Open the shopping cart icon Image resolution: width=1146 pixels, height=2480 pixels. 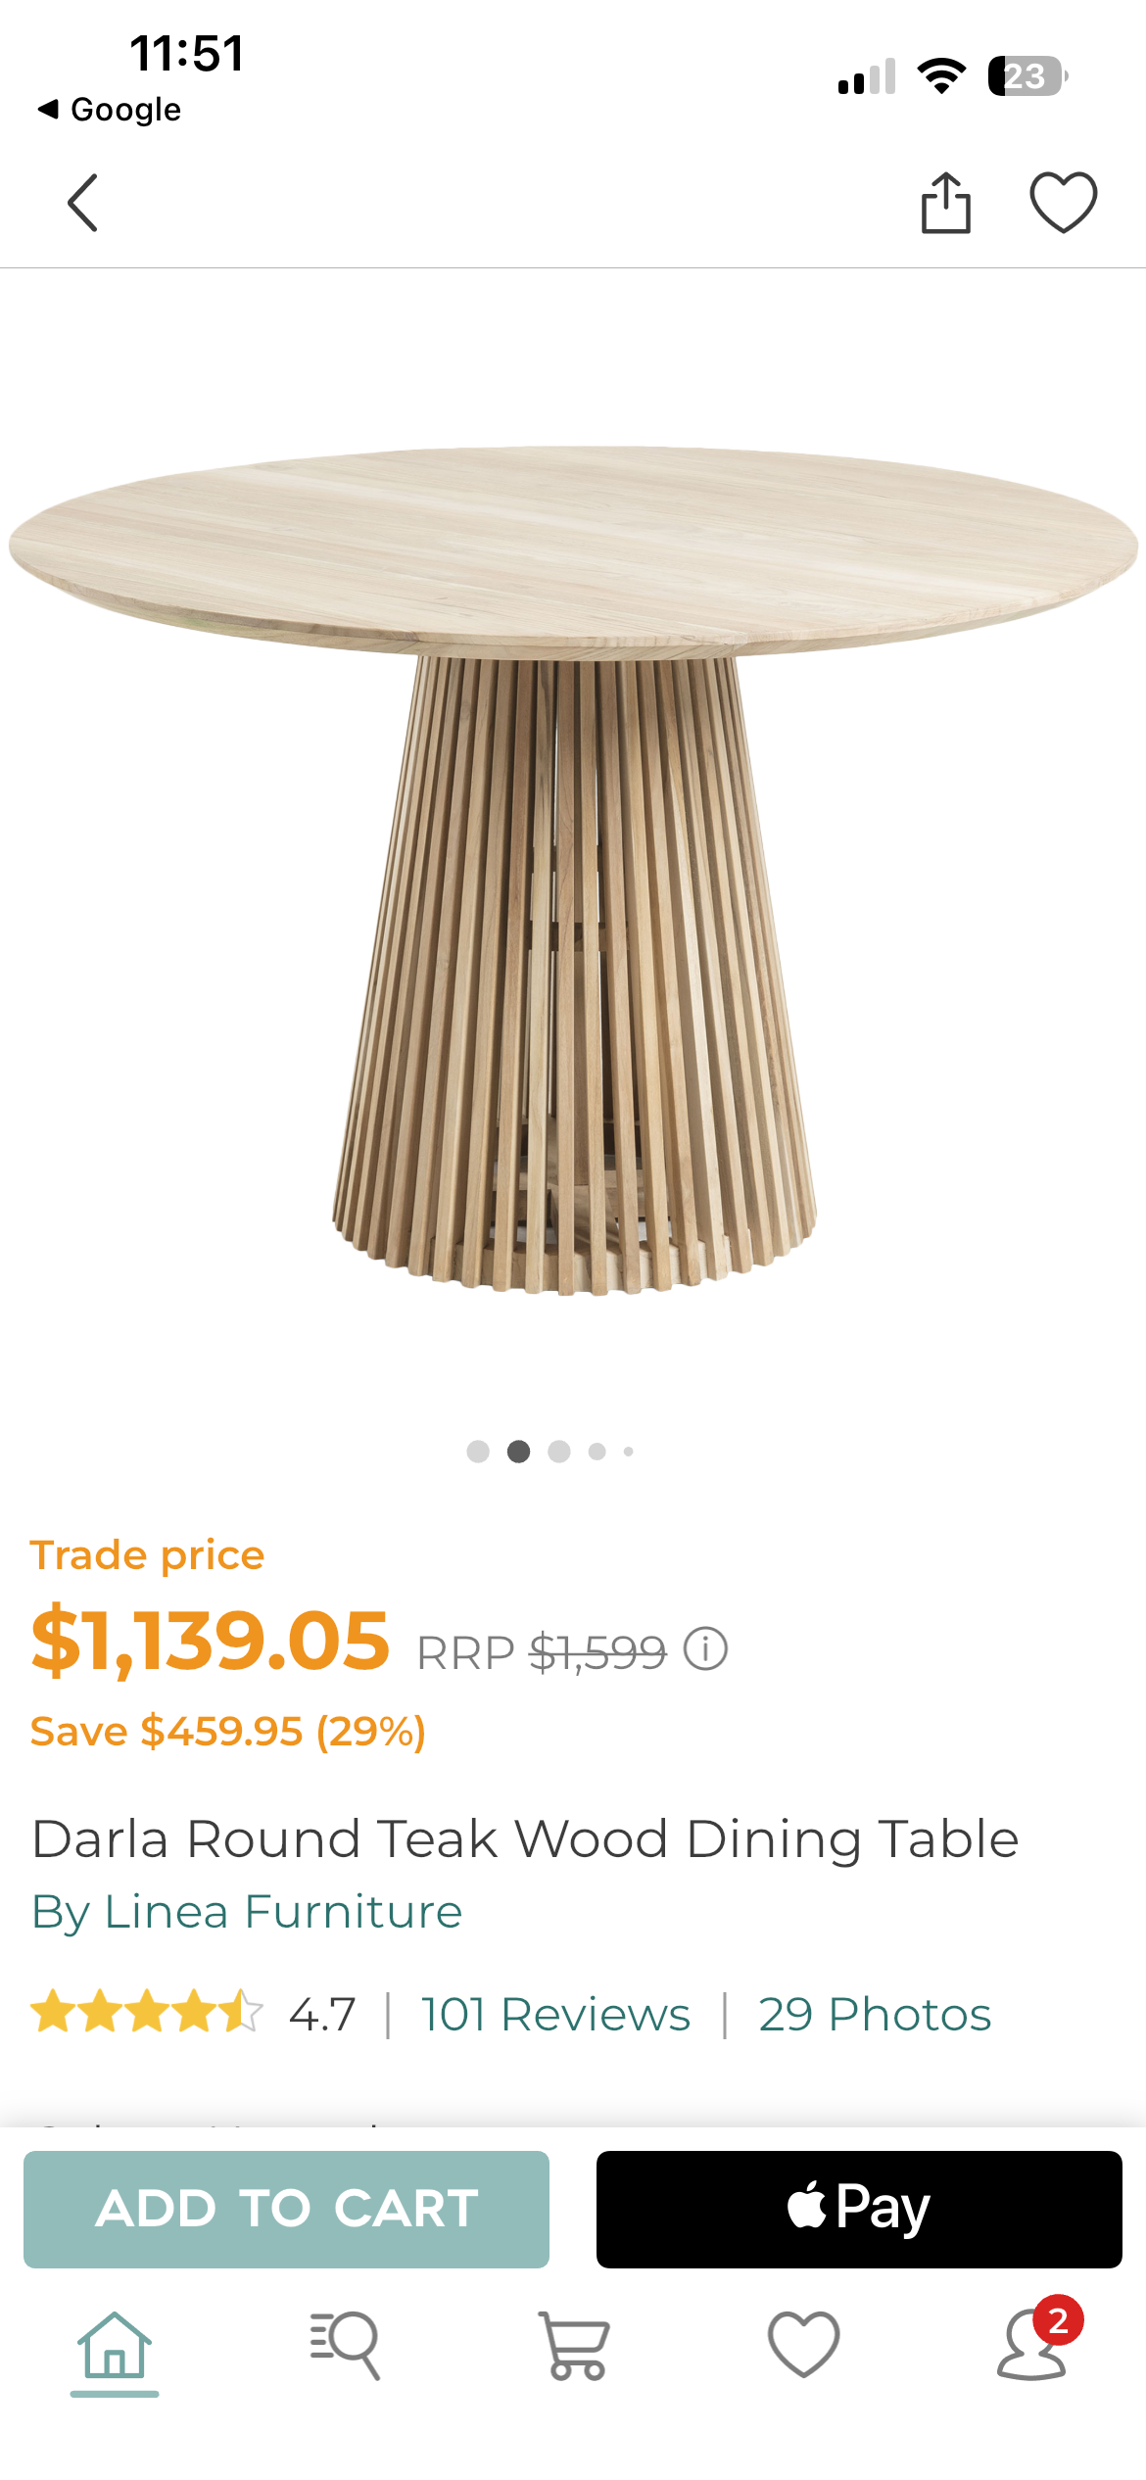tap(574, 2347)
